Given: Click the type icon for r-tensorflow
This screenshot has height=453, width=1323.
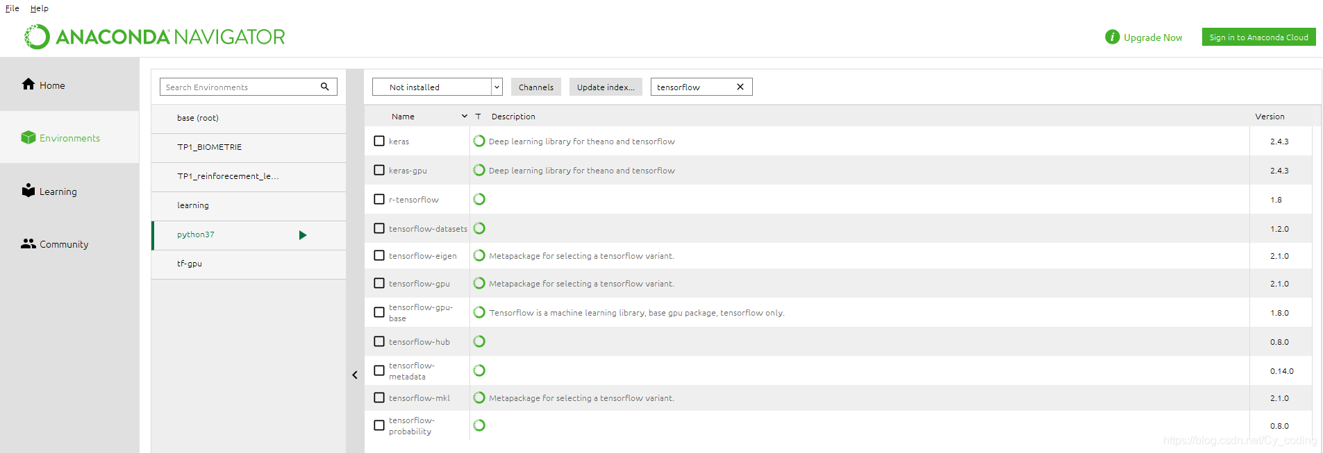Looking at the screenshot, I should click(x=479, y=199).
